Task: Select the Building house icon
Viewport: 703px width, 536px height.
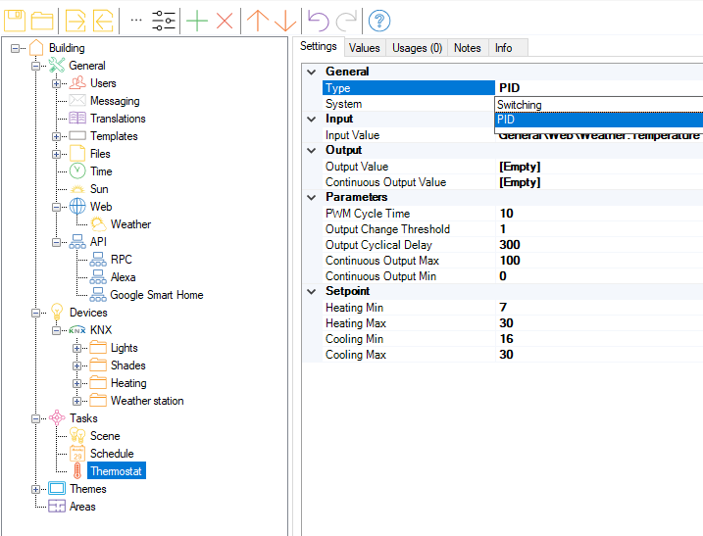Action: click(36, 47)
